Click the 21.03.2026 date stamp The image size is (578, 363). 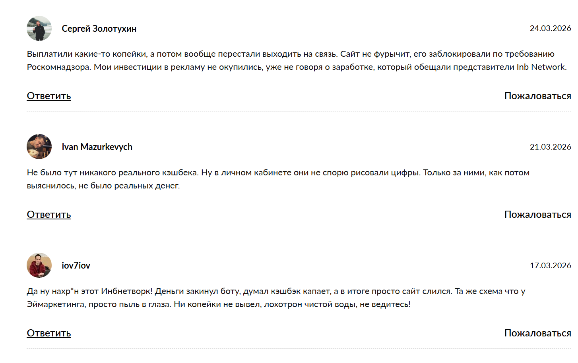point(550,147)
